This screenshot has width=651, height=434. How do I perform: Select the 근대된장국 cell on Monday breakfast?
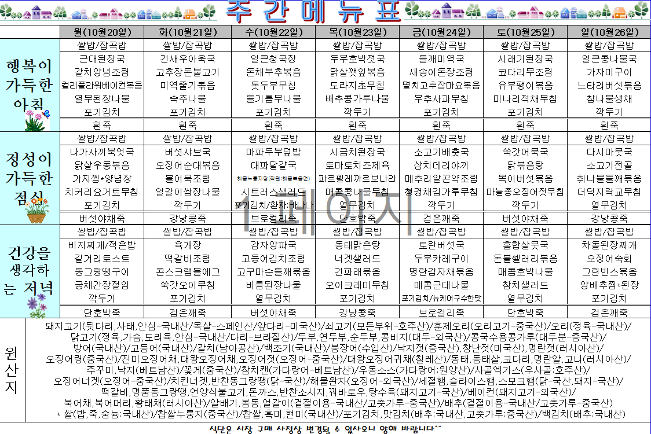coord(102,59)
